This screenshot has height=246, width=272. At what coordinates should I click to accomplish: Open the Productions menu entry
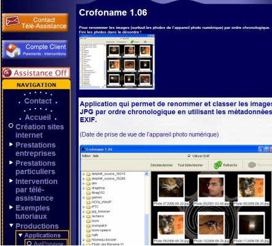37,226
